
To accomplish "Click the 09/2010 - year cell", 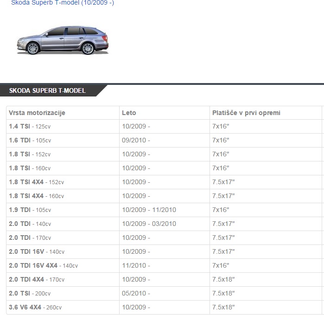I will coord(165,140).
